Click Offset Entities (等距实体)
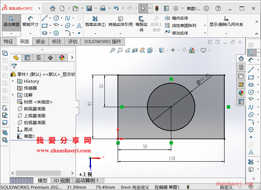The width and height of the screenshot is (261, 190). [141, 24]
